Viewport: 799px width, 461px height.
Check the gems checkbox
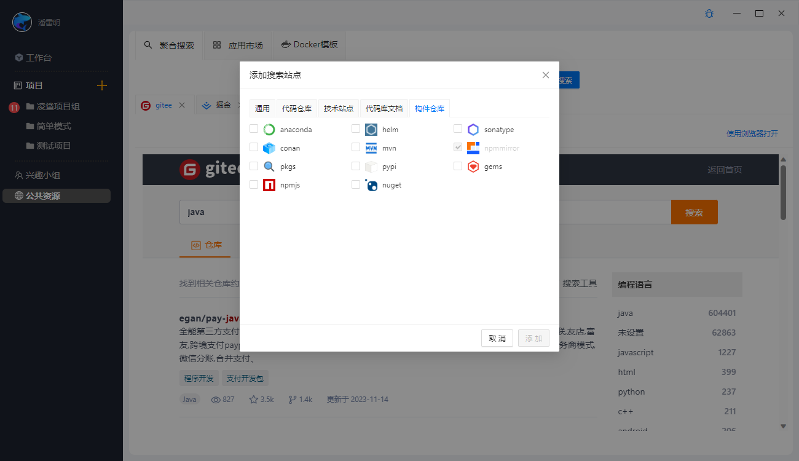[x=458, y=165]
